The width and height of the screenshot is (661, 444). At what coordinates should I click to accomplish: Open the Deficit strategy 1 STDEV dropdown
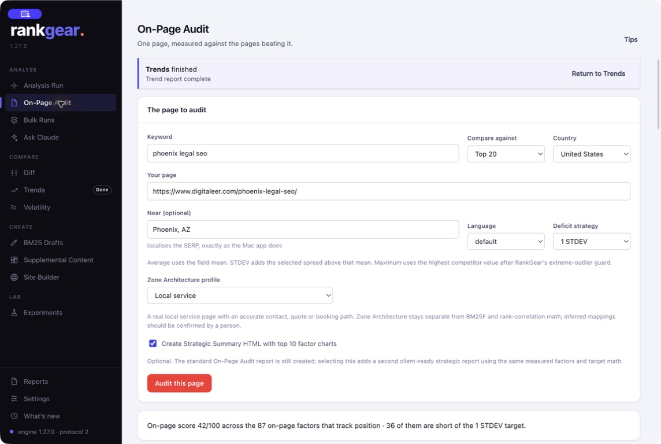[x=592, y=242]
